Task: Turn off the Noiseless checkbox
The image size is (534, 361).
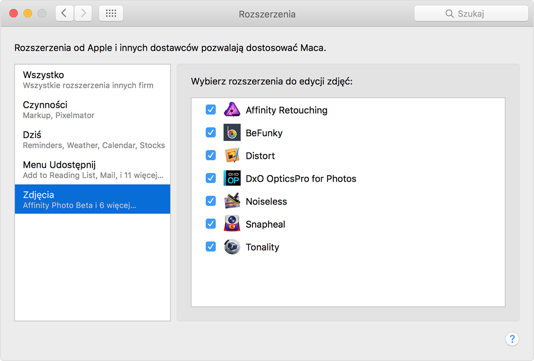Action: [211, 201]
